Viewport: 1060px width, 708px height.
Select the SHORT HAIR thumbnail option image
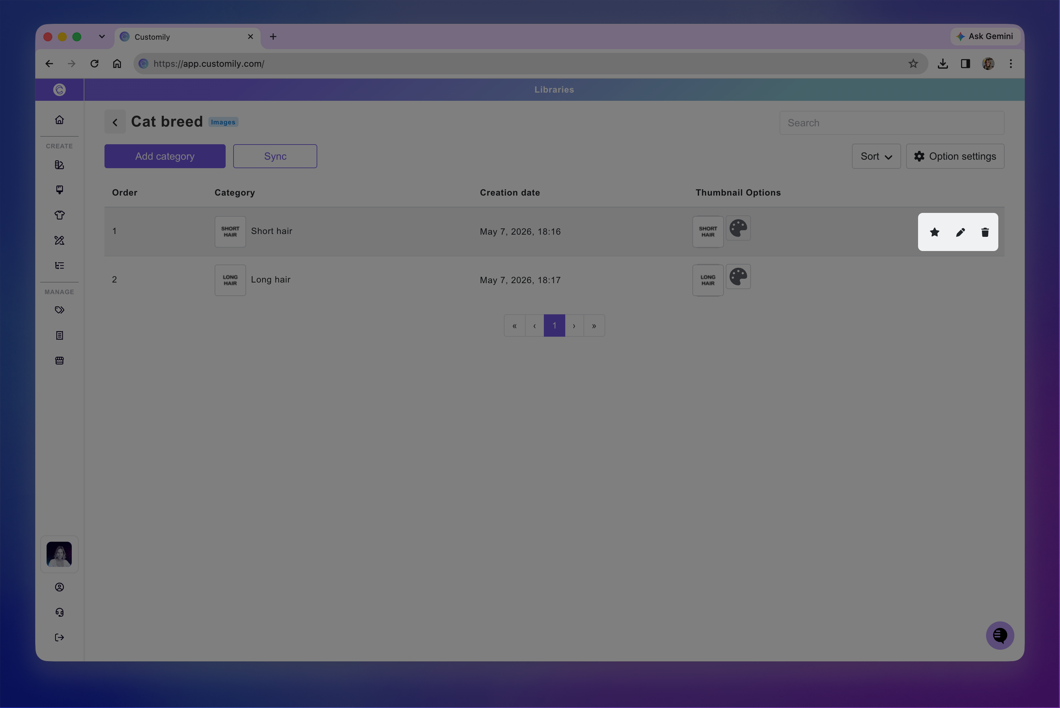(x=708, y=231)
